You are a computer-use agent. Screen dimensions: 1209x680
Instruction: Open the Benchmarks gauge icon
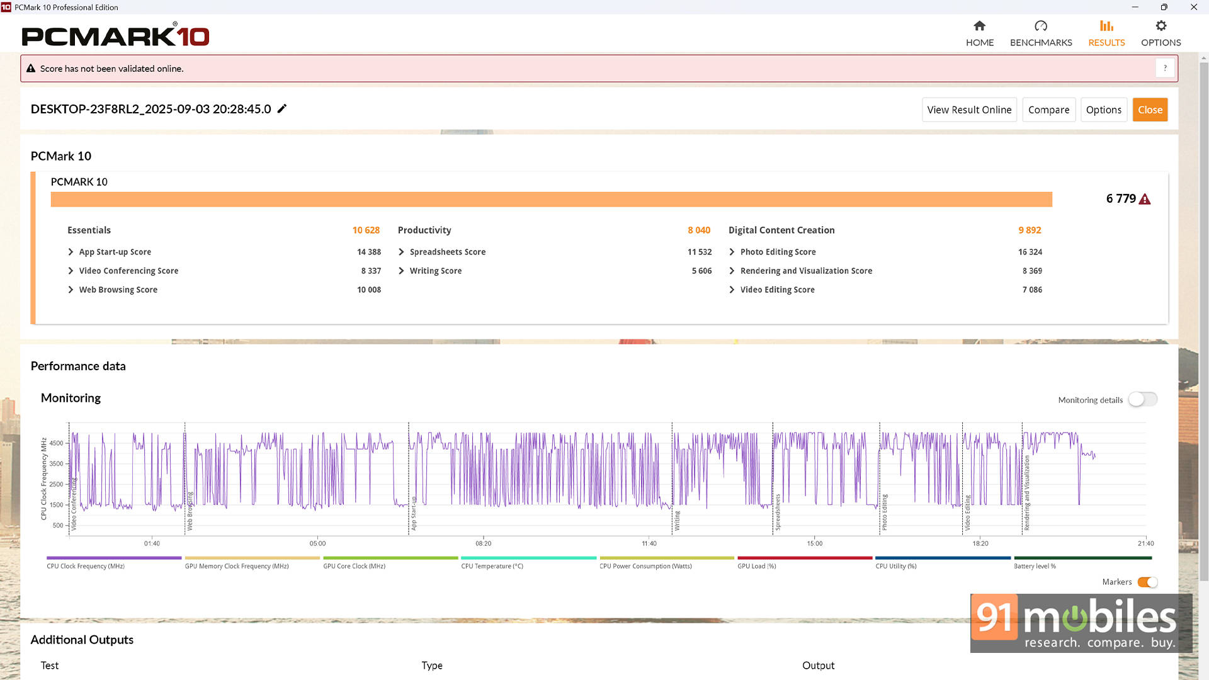pos(1040,26)
